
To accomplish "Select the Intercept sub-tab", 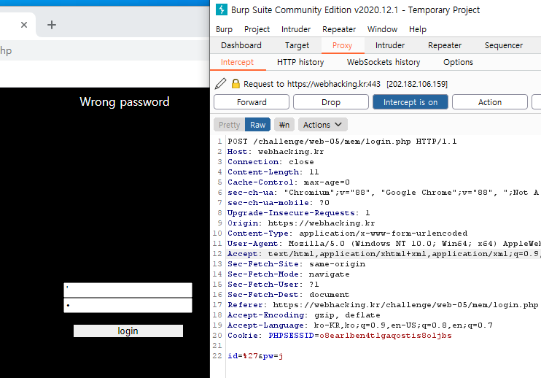I will 238,62.
